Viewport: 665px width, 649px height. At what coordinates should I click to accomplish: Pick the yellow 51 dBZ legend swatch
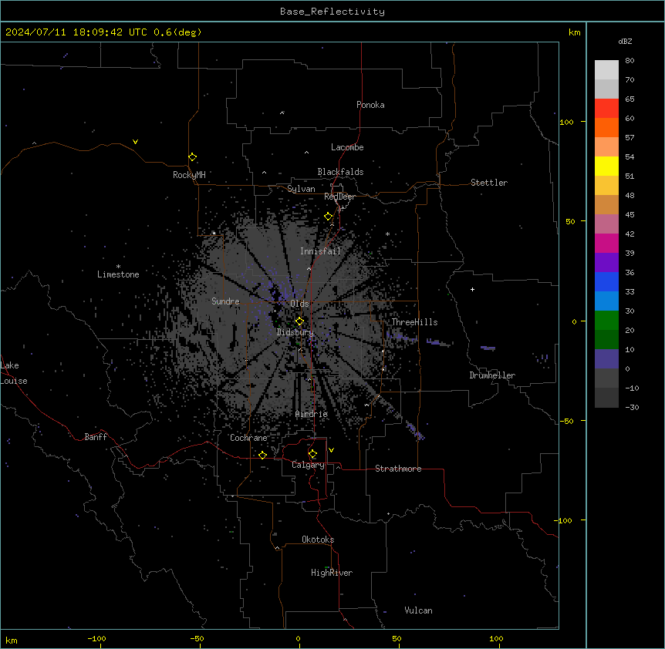pyautogui.click(x=606, y=166)
